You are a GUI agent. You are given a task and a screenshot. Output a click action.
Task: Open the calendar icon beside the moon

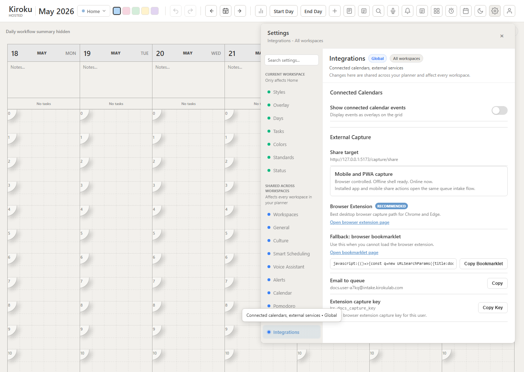point(466,11)
